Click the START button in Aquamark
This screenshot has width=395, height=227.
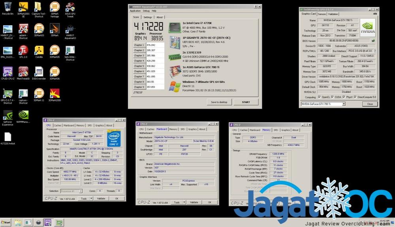click(246, 102)
